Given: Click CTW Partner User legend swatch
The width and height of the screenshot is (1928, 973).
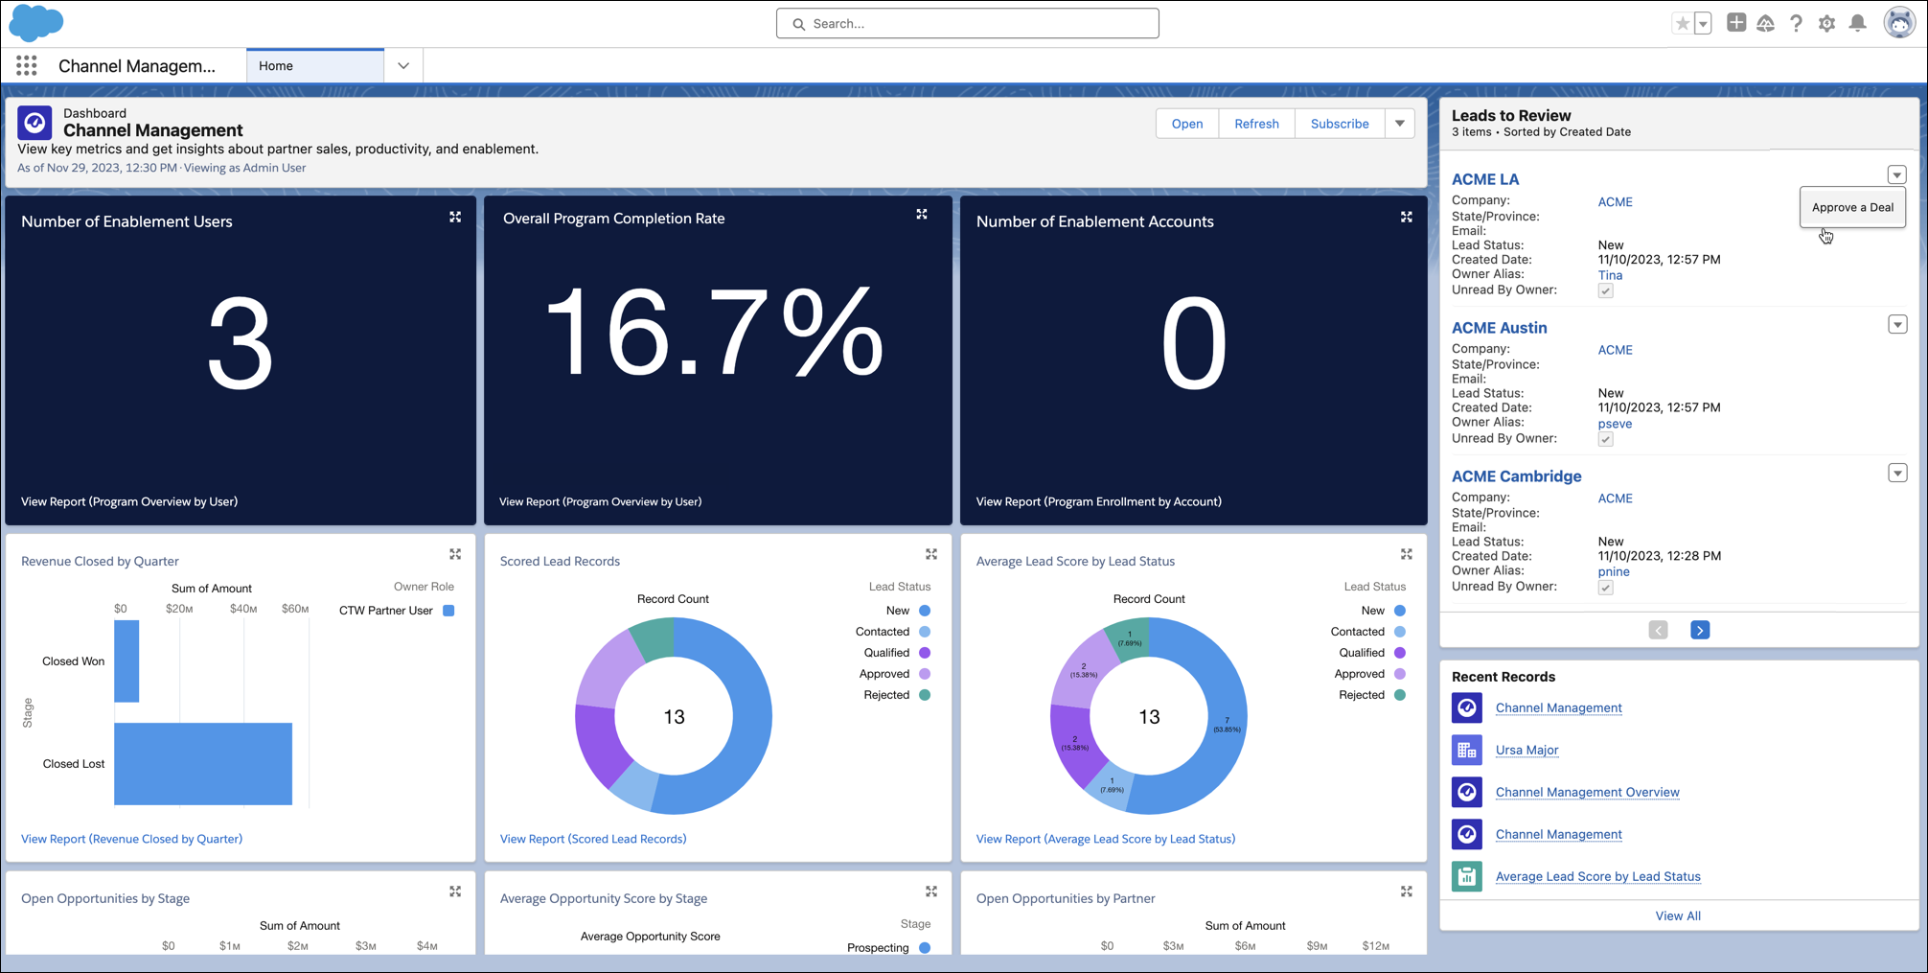Looking at the screenshot, I should (x=448, y=611).
